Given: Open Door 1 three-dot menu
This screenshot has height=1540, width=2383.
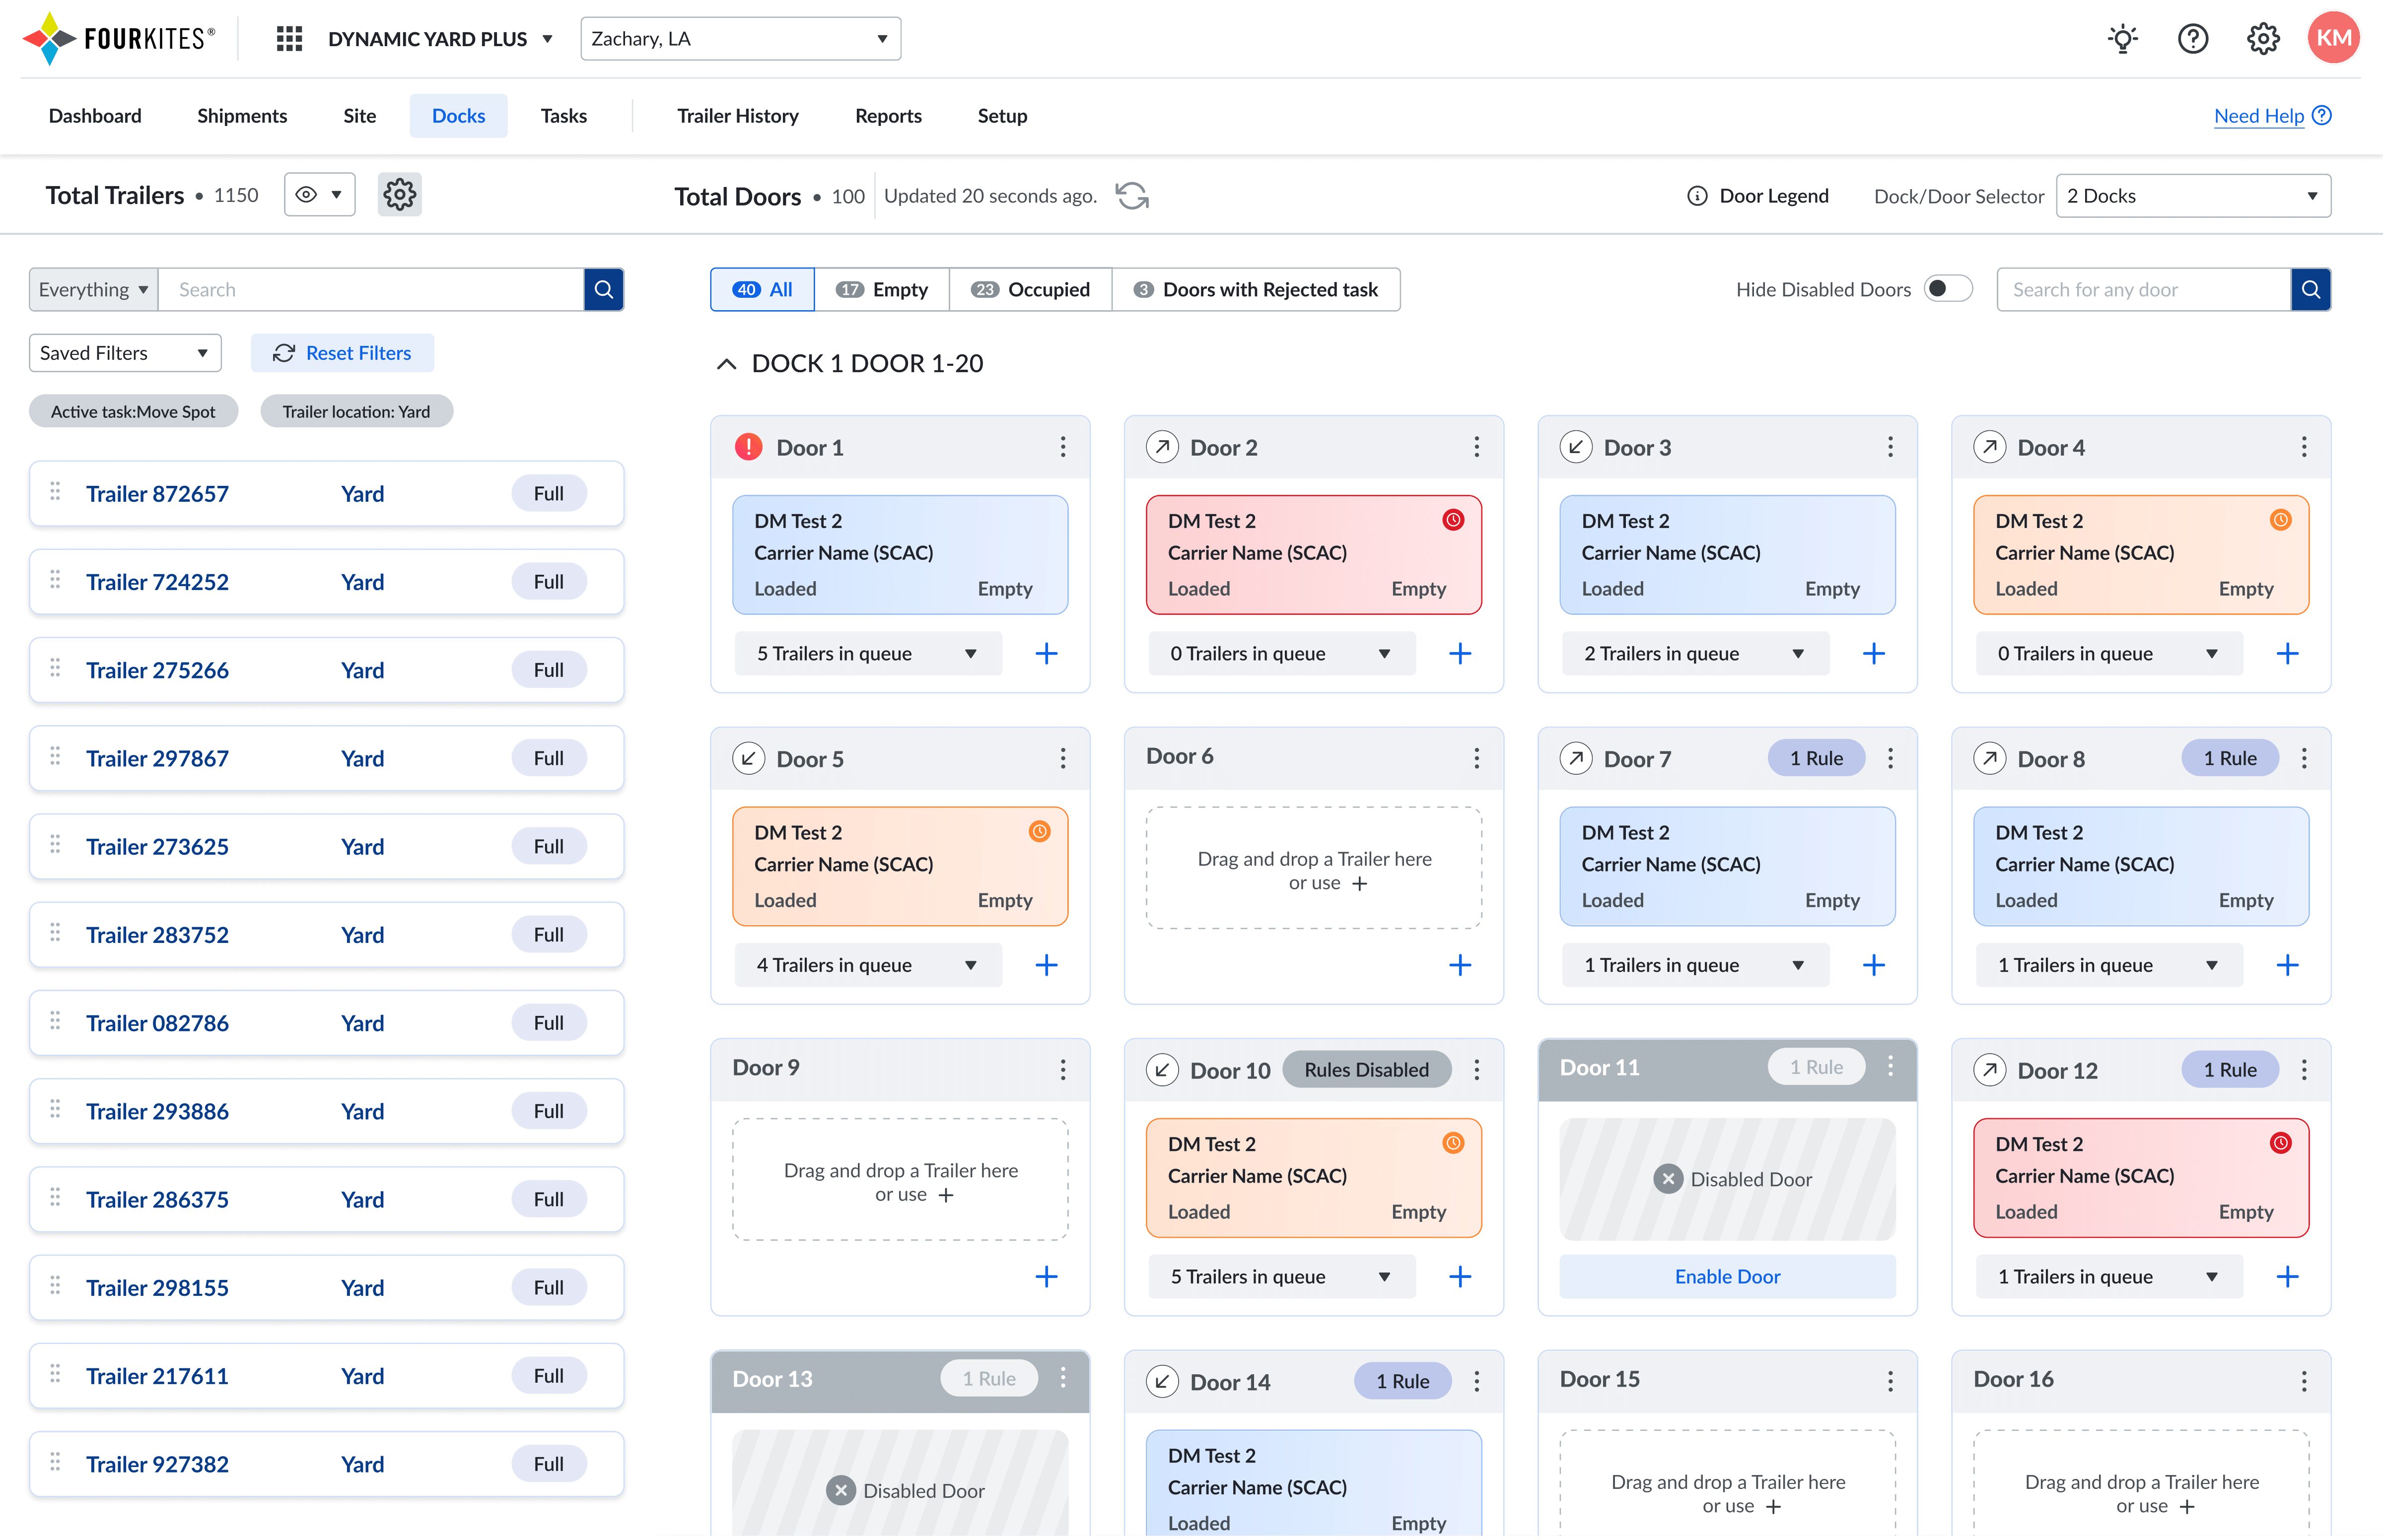Looking at the screenshot, I should (x=1062, y=447).
